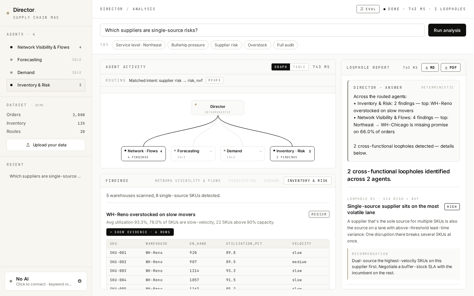
Task: Click ON_HAND column header
Action: pos(198,244)
